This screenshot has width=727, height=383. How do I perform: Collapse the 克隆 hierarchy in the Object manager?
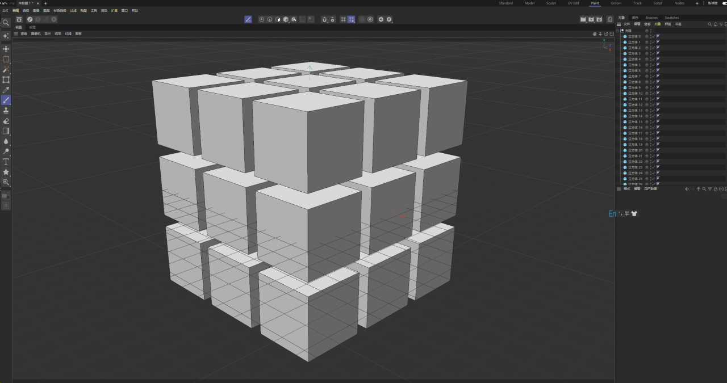click(618, 31)
